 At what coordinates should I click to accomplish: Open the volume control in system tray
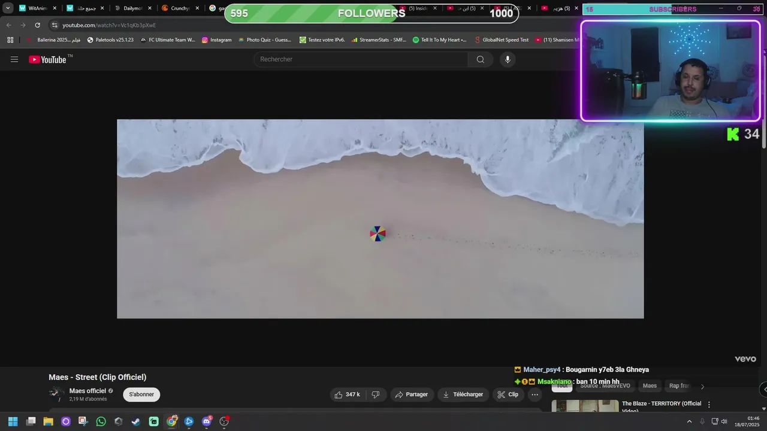pos(724,421)
